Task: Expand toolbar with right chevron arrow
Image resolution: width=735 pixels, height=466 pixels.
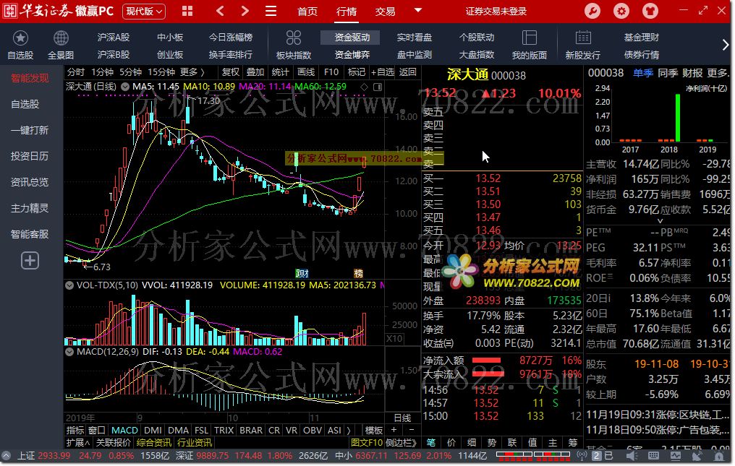Action: point(725,45)
